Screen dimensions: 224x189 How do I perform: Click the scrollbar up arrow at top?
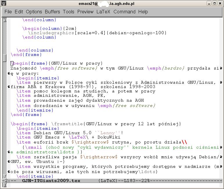[5, 20]
